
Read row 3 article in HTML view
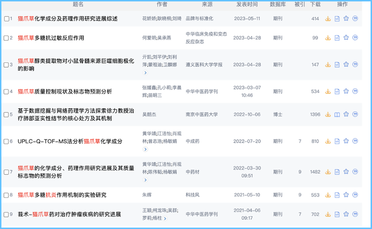pos(337,64)
